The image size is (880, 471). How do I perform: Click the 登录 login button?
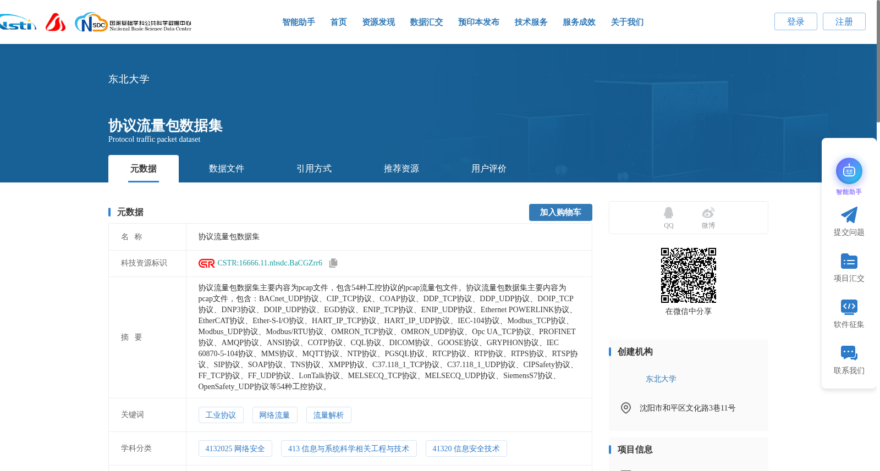pyautogui.click(x=796, y=21)
